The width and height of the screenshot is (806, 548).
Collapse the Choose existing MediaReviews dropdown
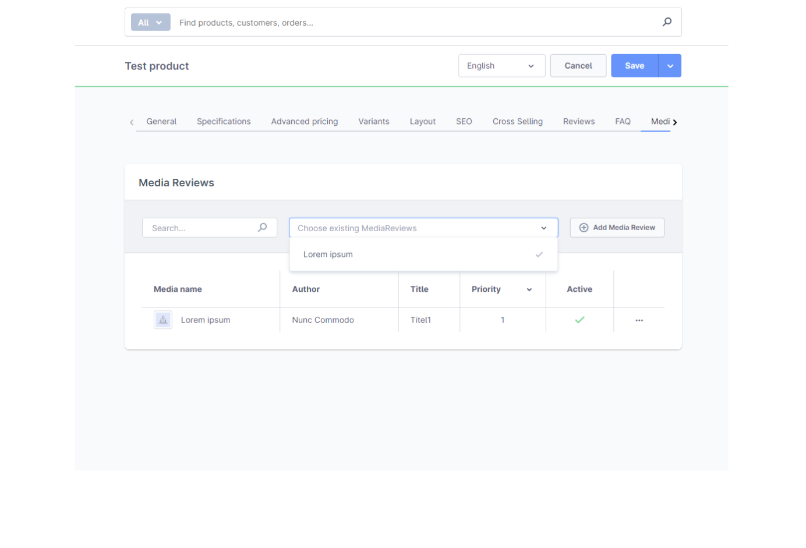click(x=543, y=228)
